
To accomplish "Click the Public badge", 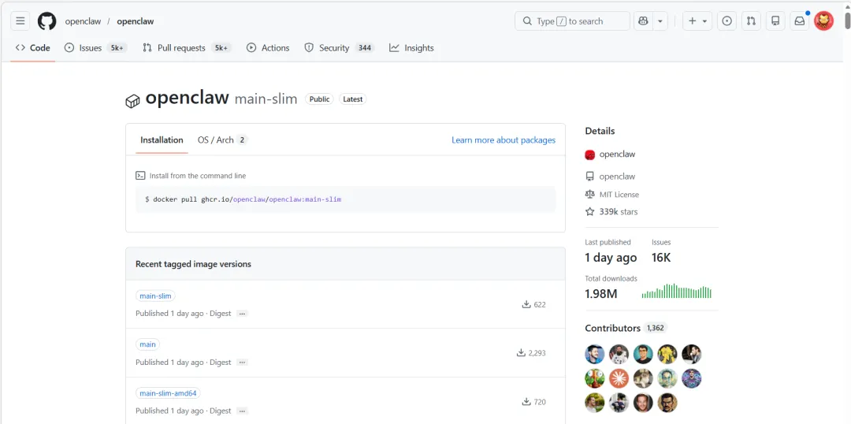I will tap(320, 99).
